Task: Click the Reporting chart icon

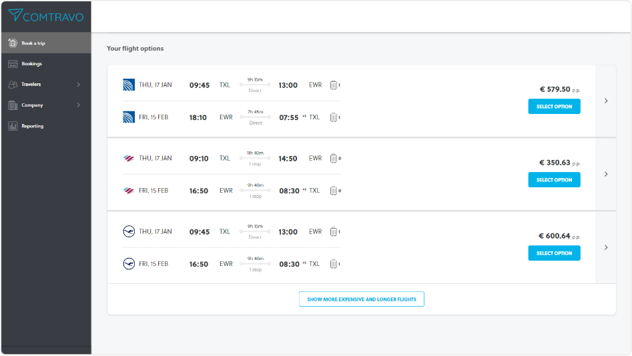Action: pyautogui.click(x=13, y=126)
